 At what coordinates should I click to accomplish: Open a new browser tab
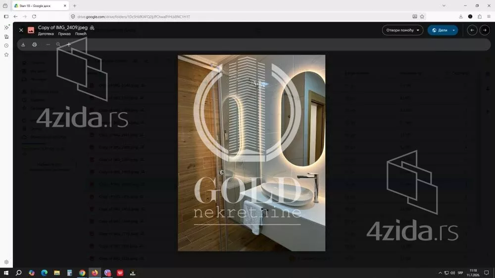75,5
